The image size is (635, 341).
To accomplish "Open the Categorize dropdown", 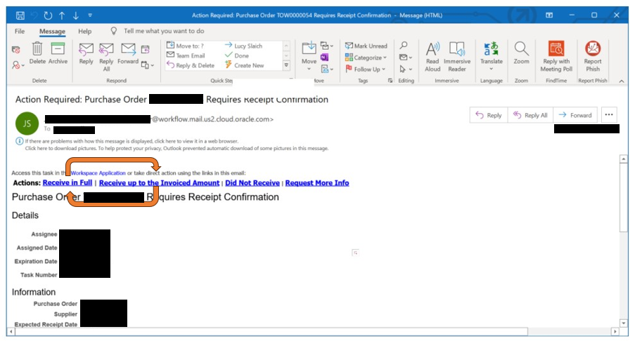I will pos(366,58).
